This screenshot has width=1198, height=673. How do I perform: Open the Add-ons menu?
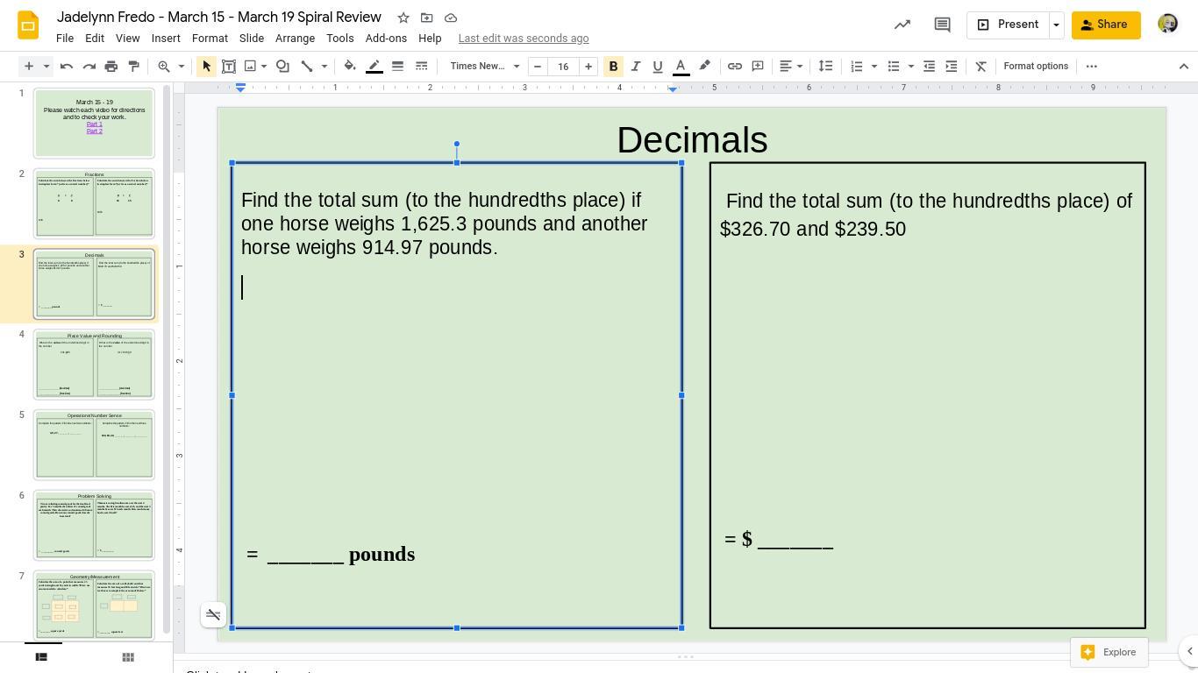tap(386, 39)
